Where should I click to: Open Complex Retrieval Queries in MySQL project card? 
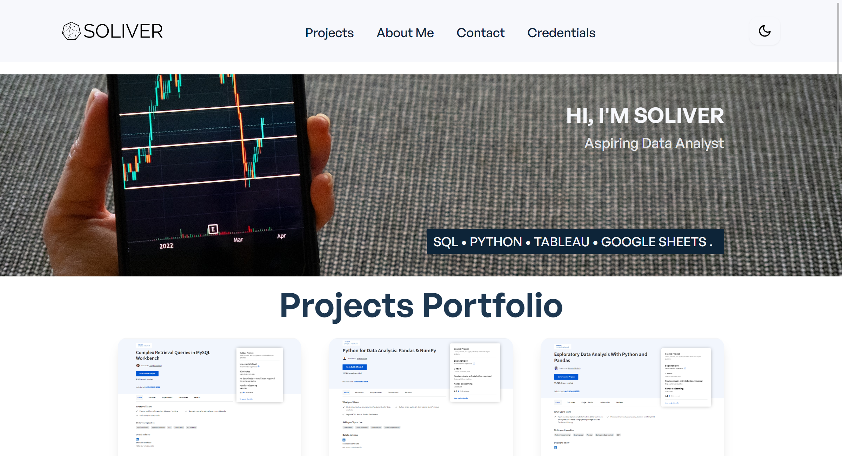pyautogui.click(x=209, y=397)
